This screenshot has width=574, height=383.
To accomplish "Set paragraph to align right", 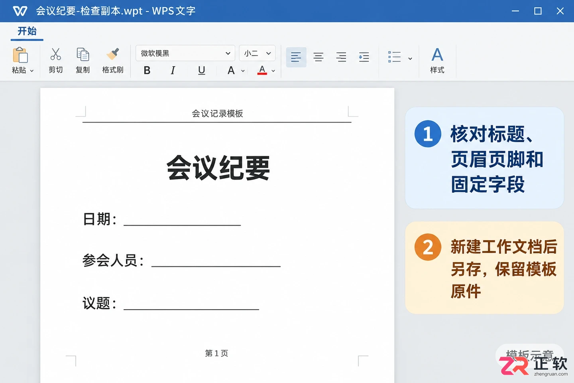I will [x=341, y=57].
